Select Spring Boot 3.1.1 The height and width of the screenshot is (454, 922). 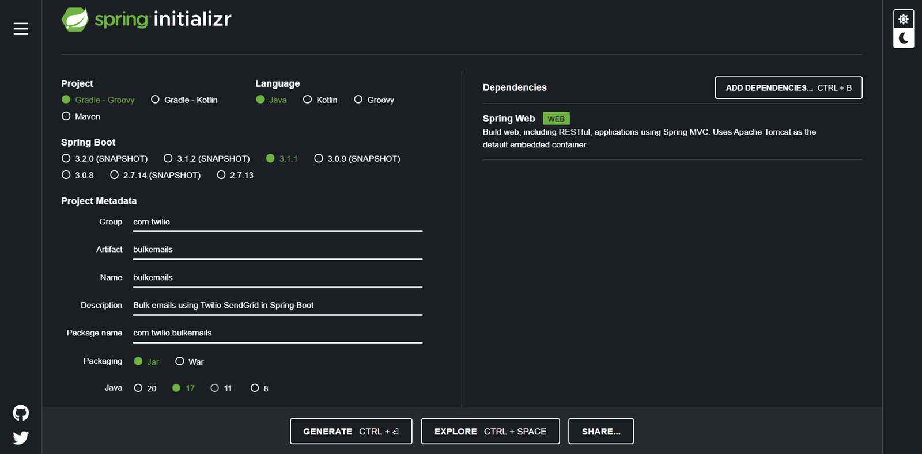(282, 158)
